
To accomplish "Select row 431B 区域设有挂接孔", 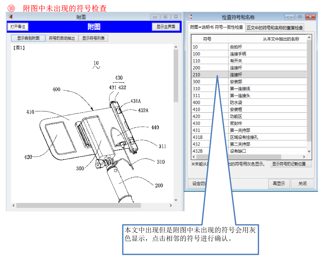I will coord(249,137).
